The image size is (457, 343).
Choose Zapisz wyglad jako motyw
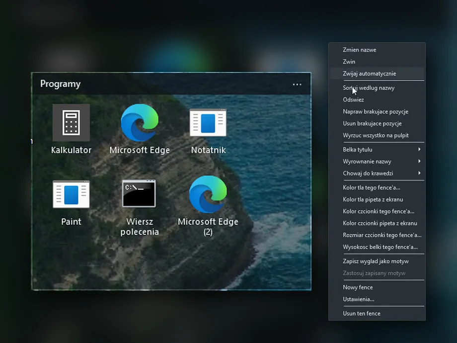377,261
